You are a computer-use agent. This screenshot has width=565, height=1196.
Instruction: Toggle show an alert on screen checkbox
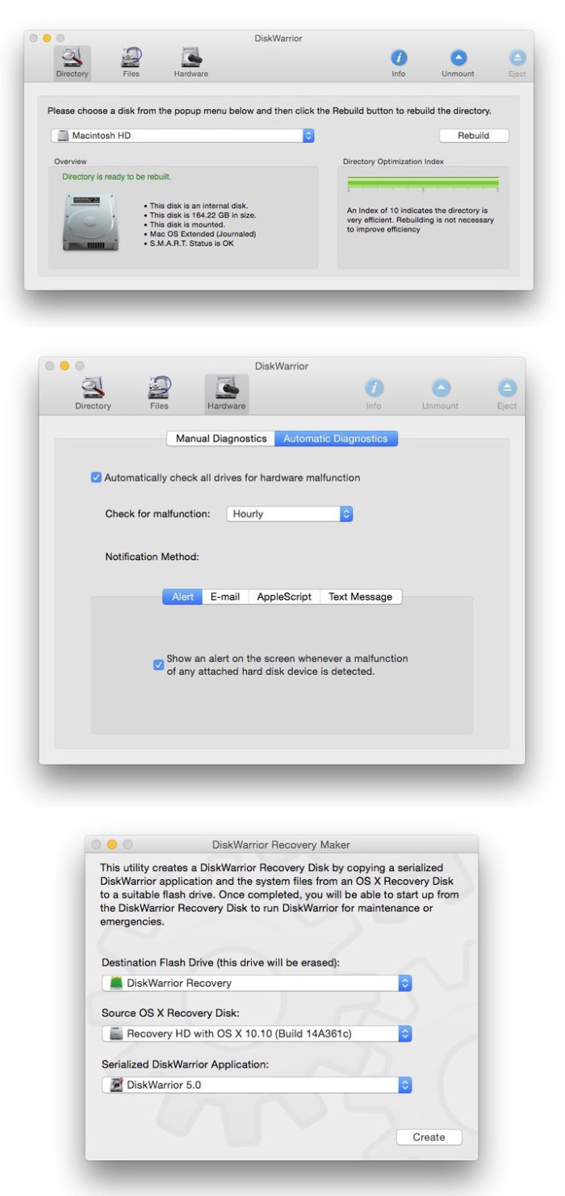(x=159, y=665)
